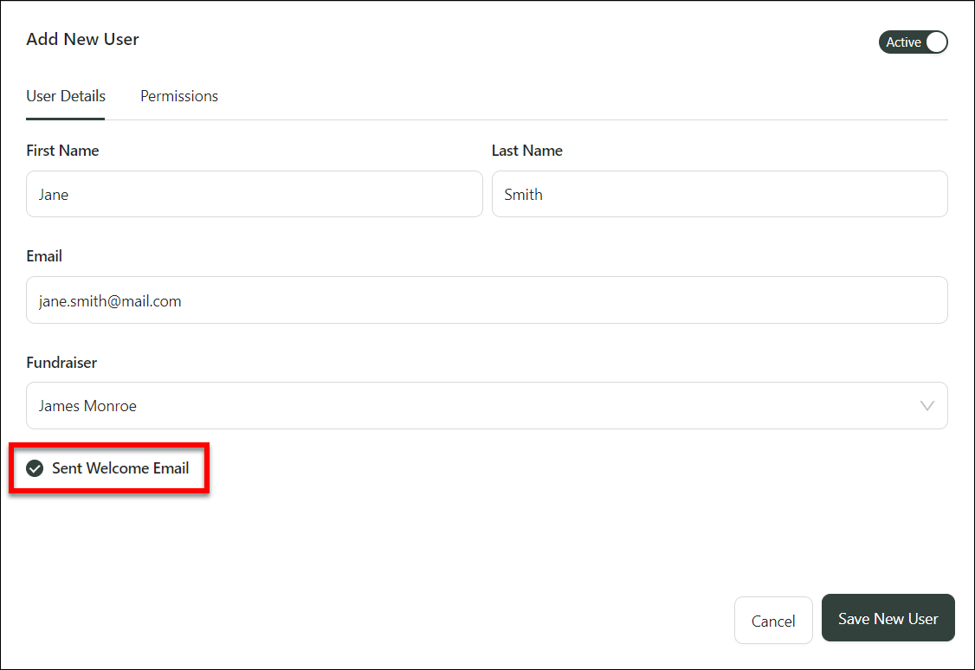This screenshot has width=975, height=670.
Task: Click the First Name label
Action: tap(62, 151)
